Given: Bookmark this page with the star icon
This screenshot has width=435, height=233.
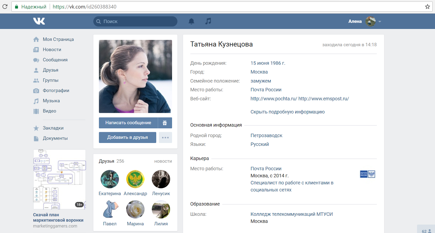Looking at the screenshot, I should pos(427,6).
